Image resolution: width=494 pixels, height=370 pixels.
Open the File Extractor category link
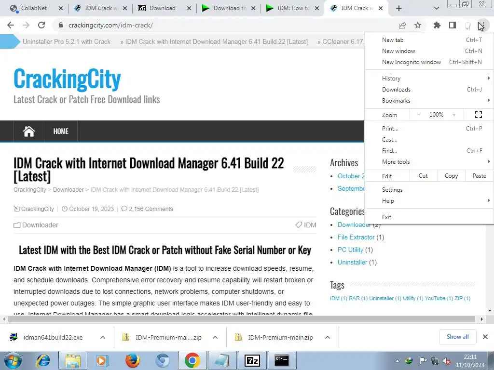click(356, 237)
